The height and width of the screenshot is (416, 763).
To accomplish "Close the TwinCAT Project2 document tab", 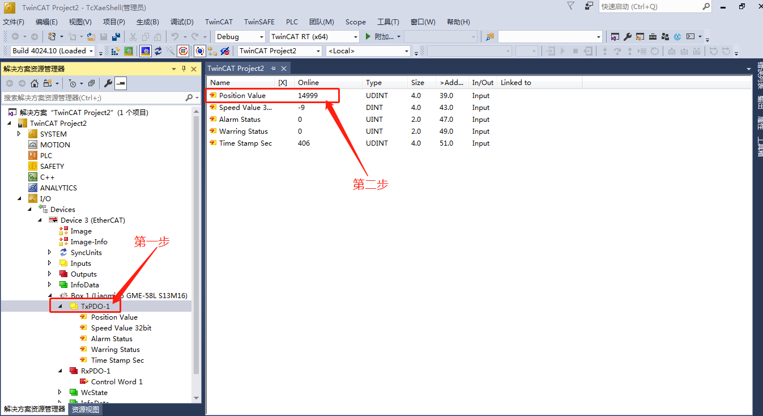I will pyautogui.click(x=284, y=69).
